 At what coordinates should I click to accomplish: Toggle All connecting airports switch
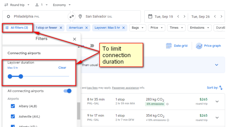pos(67,91)
